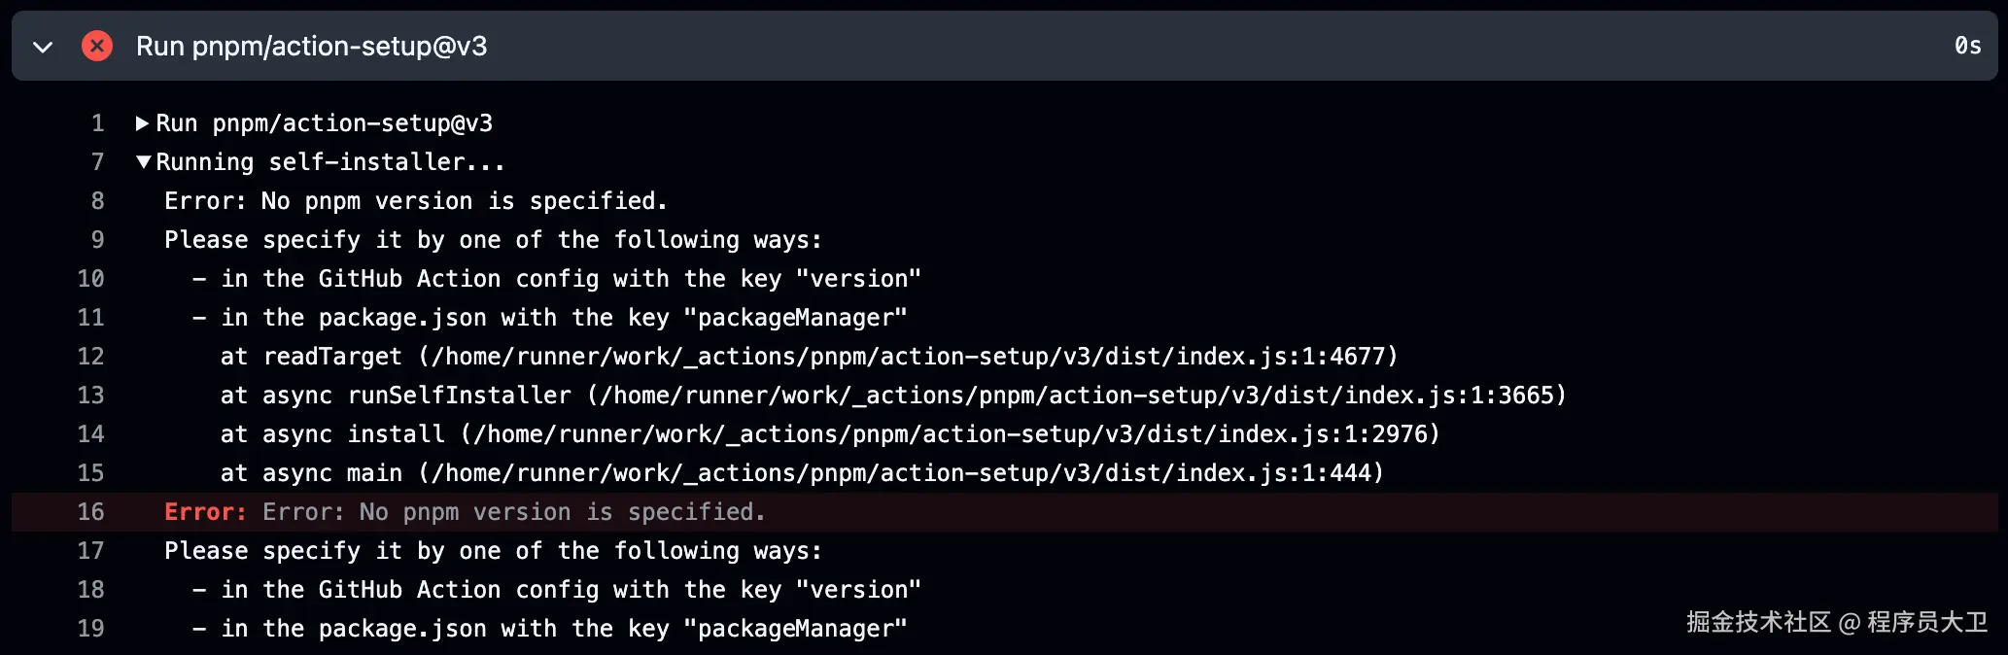Viewport: 2008px width, 655px height.
Task: Click the 0s step duration label
Action: pos(1967,46)
